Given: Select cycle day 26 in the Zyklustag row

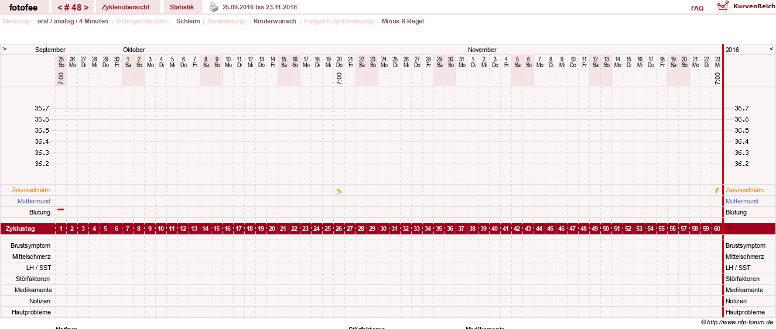Looking at the screenshot, I should click(339, 228).
